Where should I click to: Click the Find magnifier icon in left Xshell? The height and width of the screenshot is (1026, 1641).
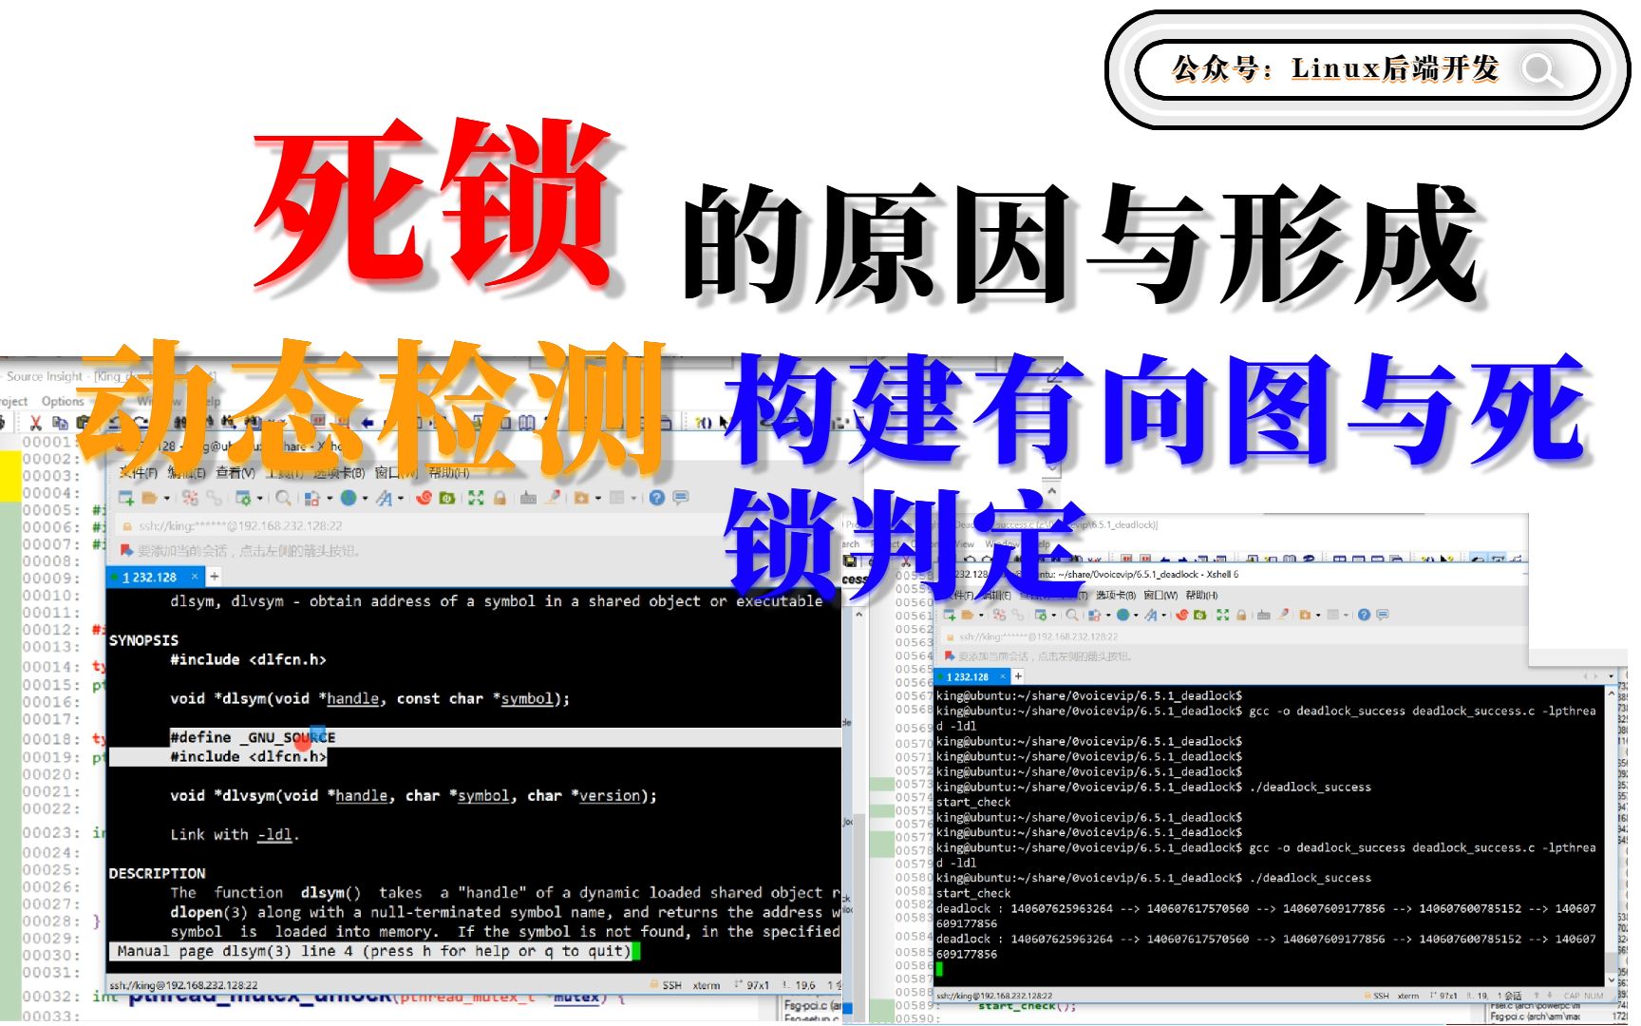[283, 498]
